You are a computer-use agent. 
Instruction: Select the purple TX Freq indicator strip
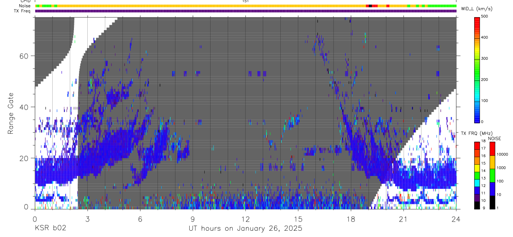click(246, 11)
